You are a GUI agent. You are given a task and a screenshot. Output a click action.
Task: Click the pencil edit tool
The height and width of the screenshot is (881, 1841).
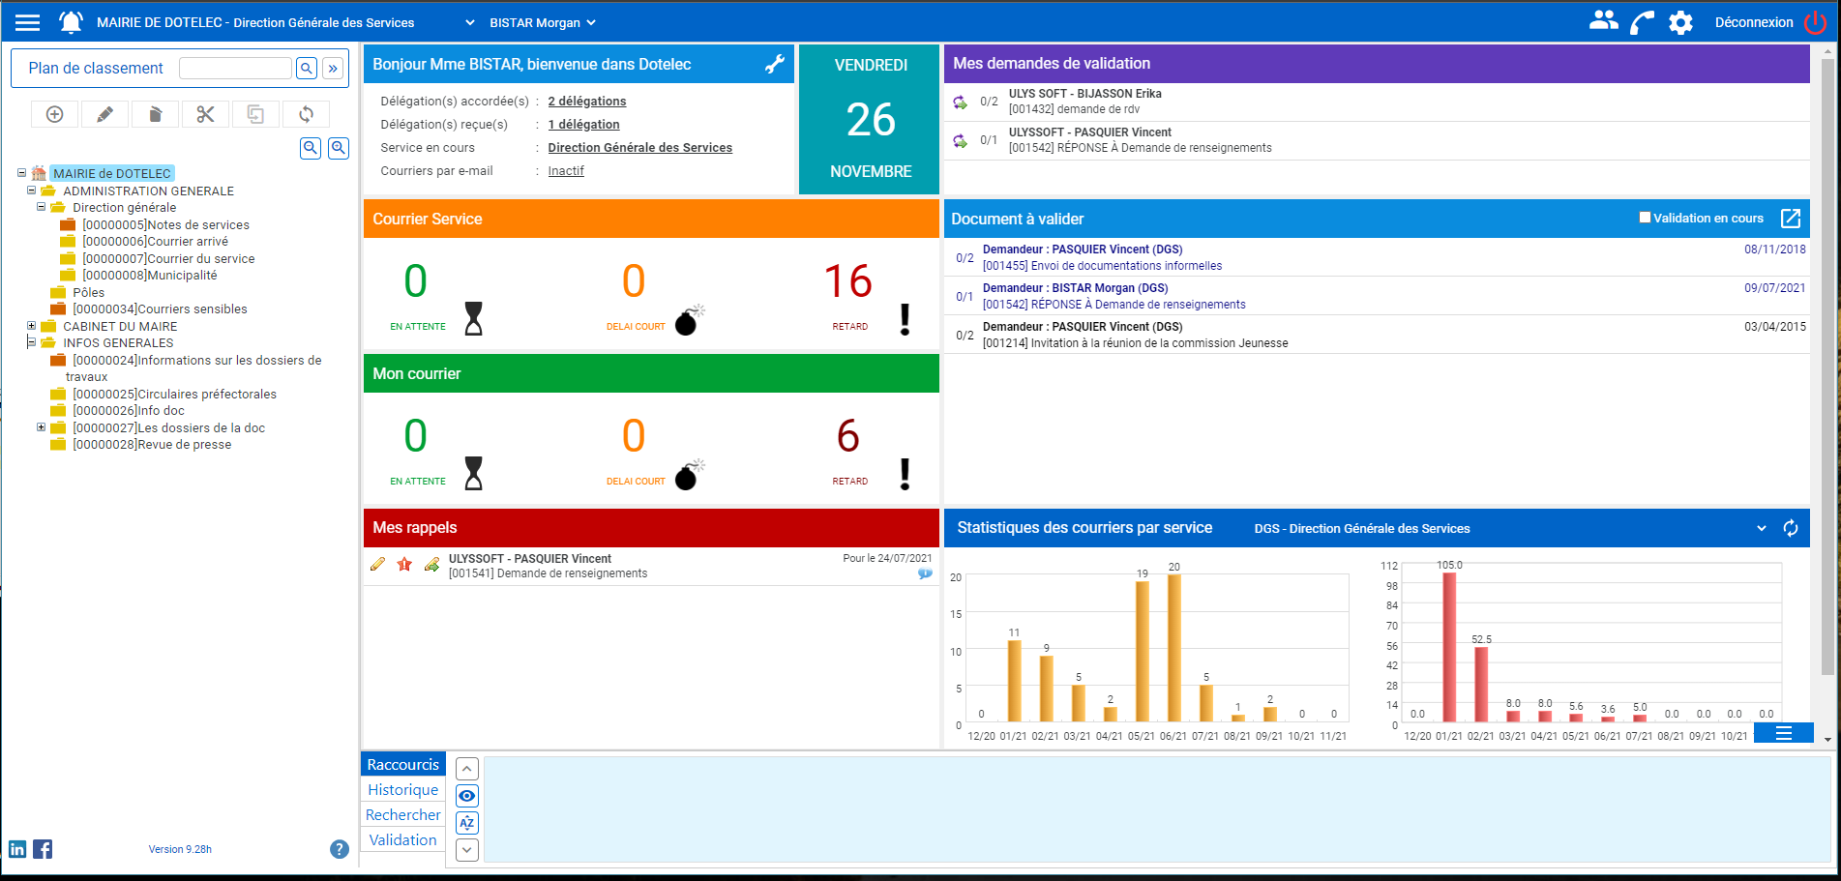click(x=104, y=114)
